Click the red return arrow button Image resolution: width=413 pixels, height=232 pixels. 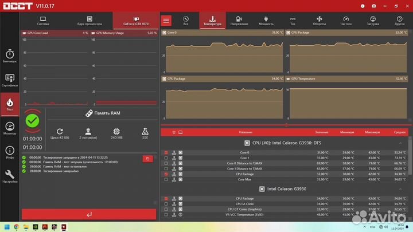coord(89,214)
